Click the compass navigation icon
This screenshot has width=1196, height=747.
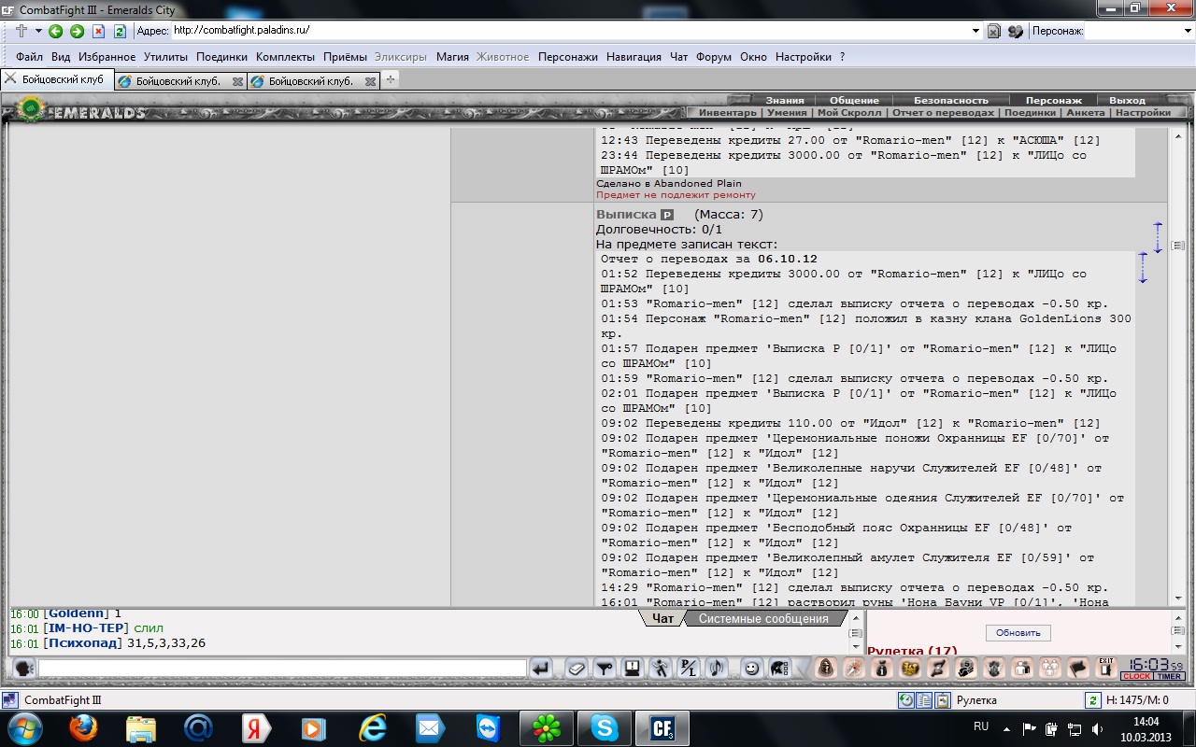pyautogui.click(x=853, y=668)
